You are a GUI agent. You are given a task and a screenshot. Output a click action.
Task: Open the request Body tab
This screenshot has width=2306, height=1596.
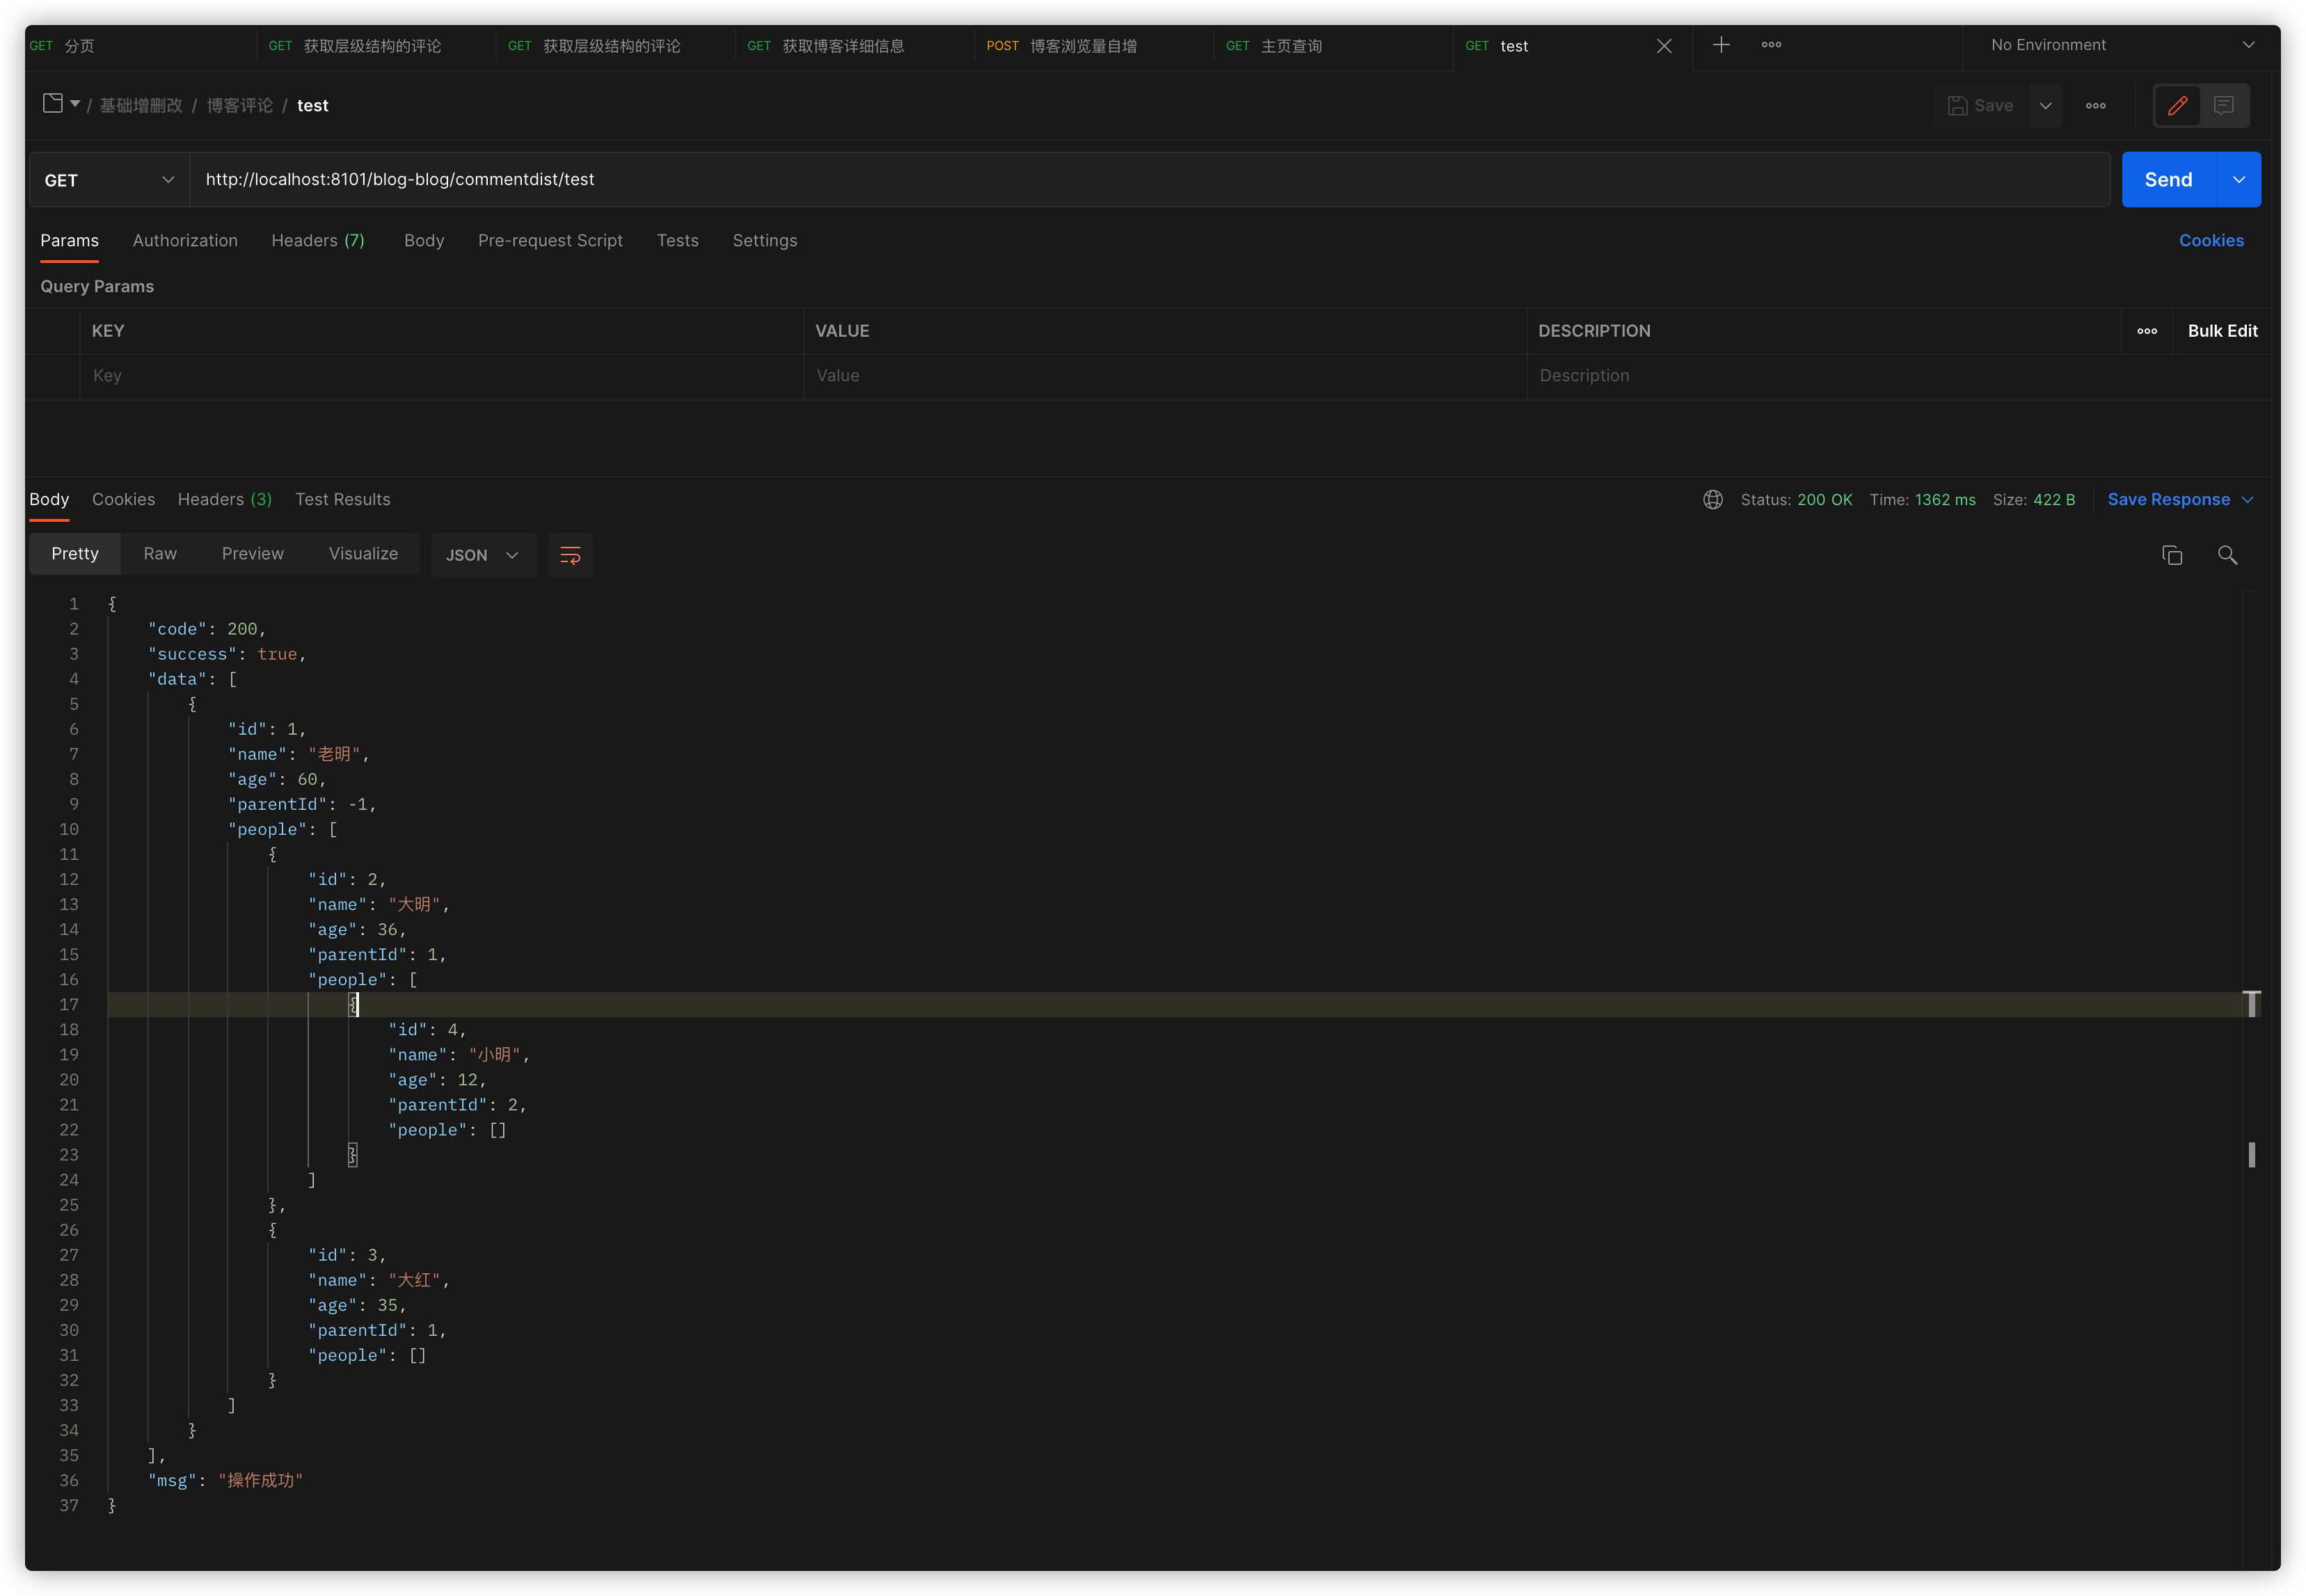[x=424, y=241]
